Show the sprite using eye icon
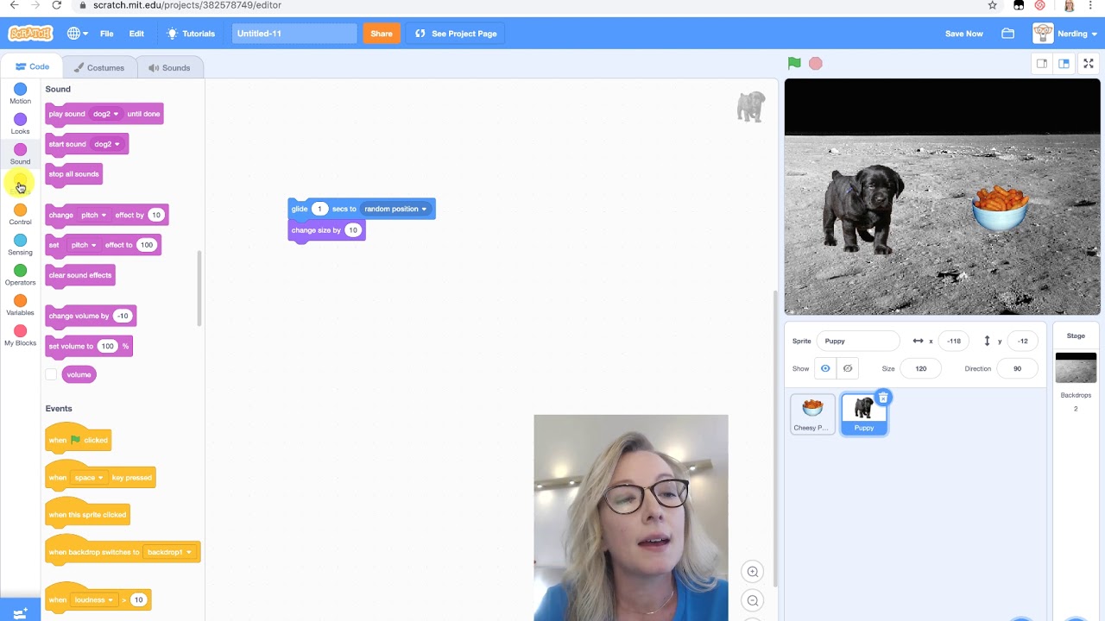The width and height of the screenshot is (1105, 621). point(825,368)
